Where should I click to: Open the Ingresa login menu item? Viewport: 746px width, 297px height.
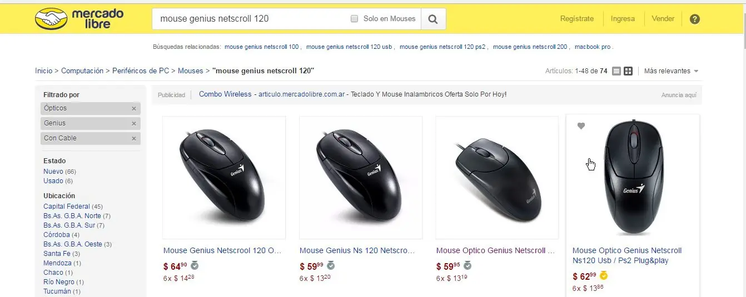pyautogui.click(x=623, y=19)
